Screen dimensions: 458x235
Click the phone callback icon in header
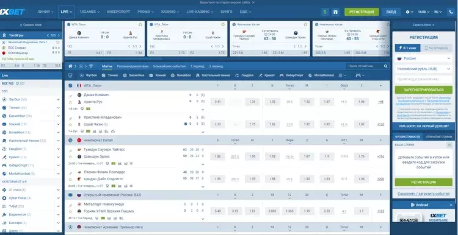(451, 12)
